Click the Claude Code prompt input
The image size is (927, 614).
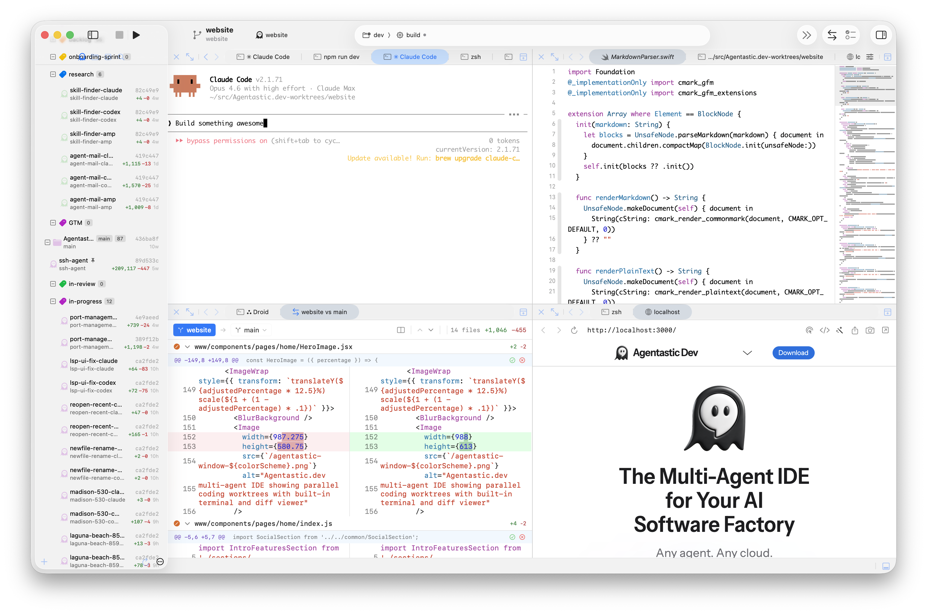click(x=347, y=123)
